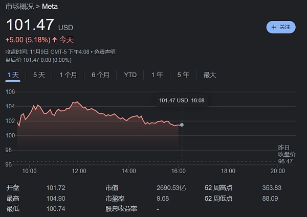This screenshot has height=217, width=307.
Task: Open the 1 年 chart view
Action: pyautogui.click(x=157, y=75)
